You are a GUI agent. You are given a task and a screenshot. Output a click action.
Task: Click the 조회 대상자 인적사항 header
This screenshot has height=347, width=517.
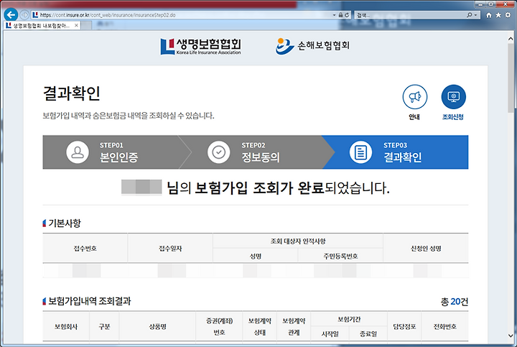click(298, 241)
